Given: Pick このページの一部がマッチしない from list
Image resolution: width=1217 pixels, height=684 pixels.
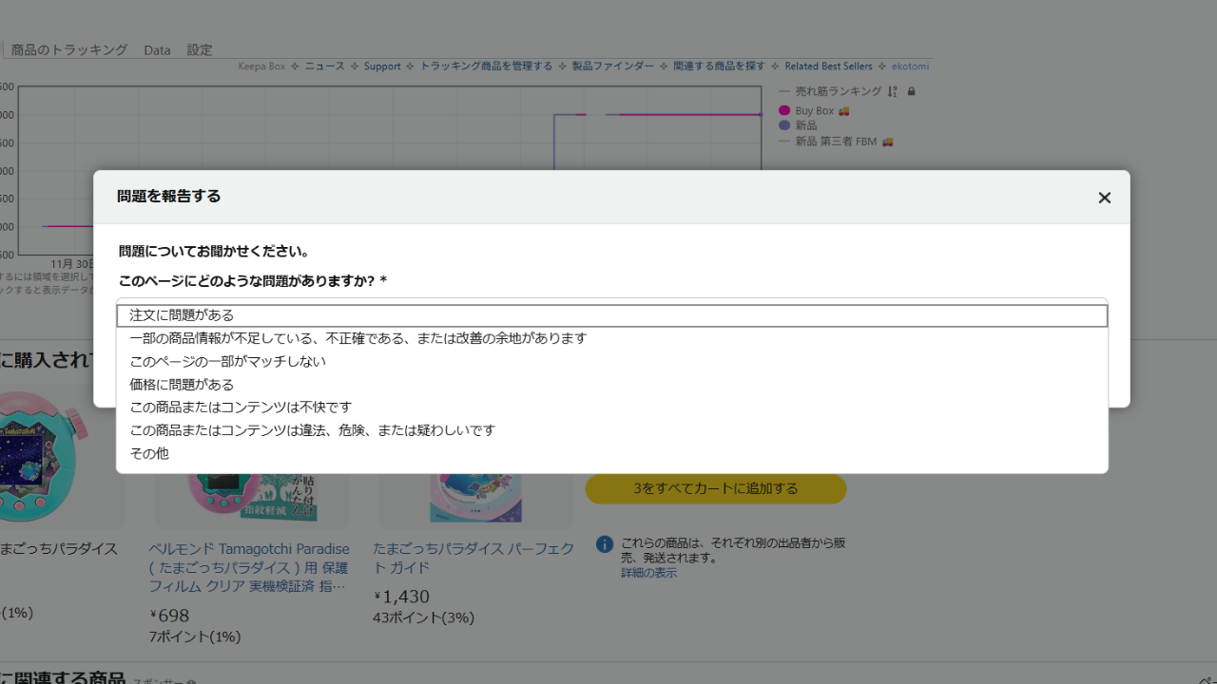Looking at the screenshot, I should [x=227, y=362].
